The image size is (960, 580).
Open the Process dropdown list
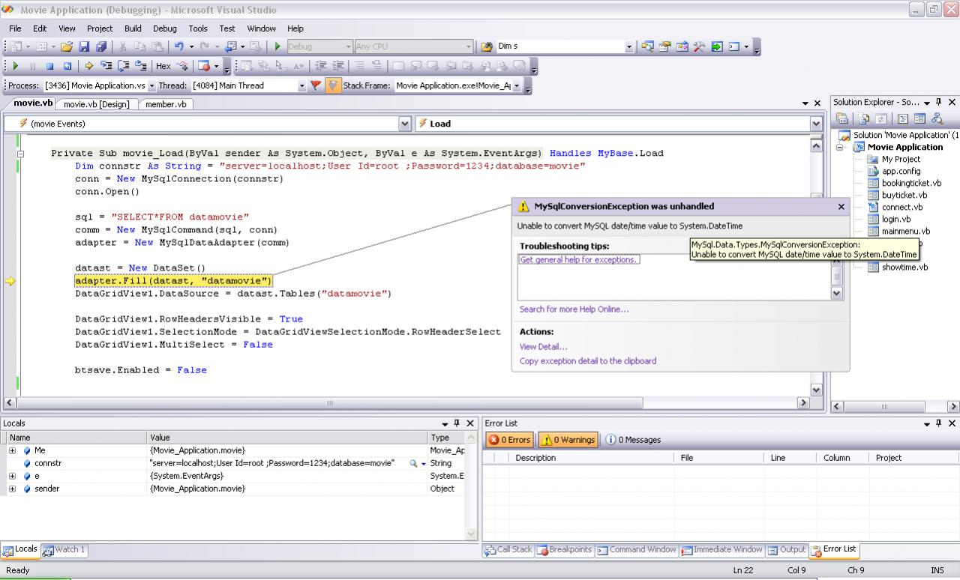coord(151,85)
